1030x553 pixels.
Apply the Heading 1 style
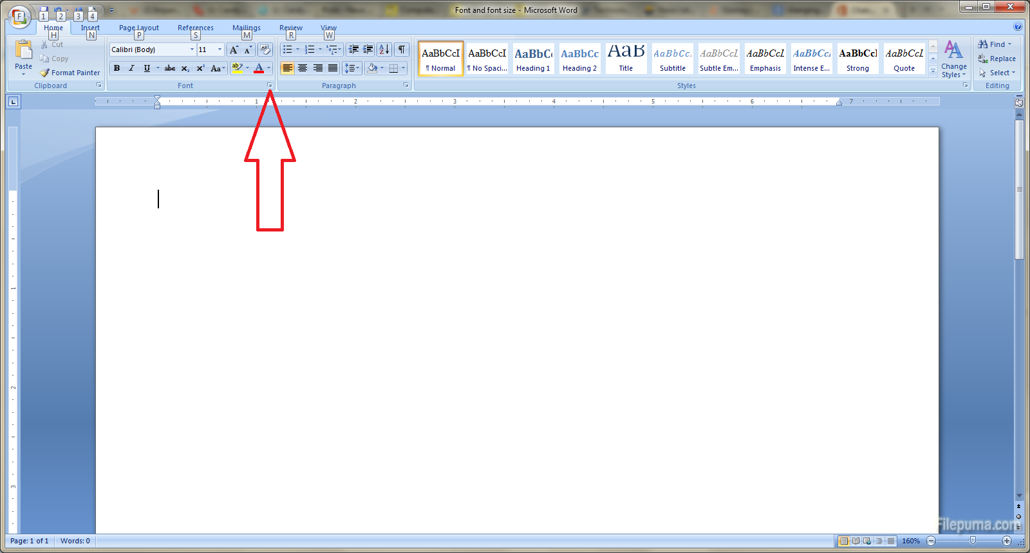(534, 59)
